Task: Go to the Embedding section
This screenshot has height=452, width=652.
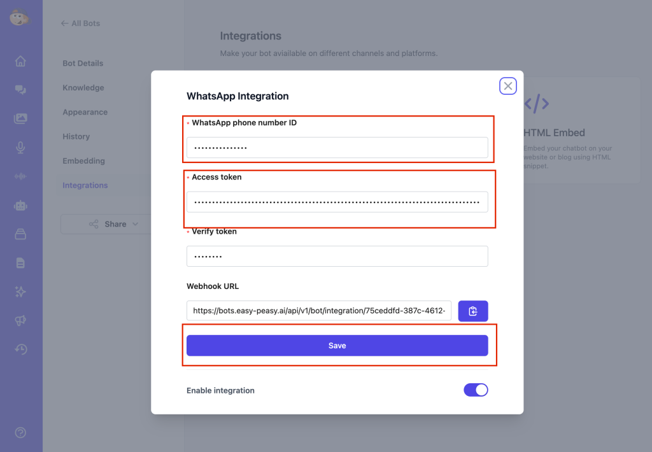Action: pyautogui.click(x=83, y=161)
